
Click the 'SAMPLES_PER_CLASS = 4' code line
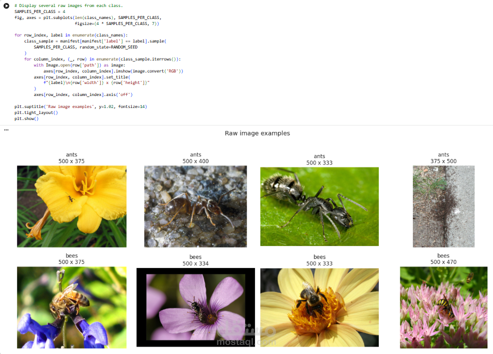point(40,11)
